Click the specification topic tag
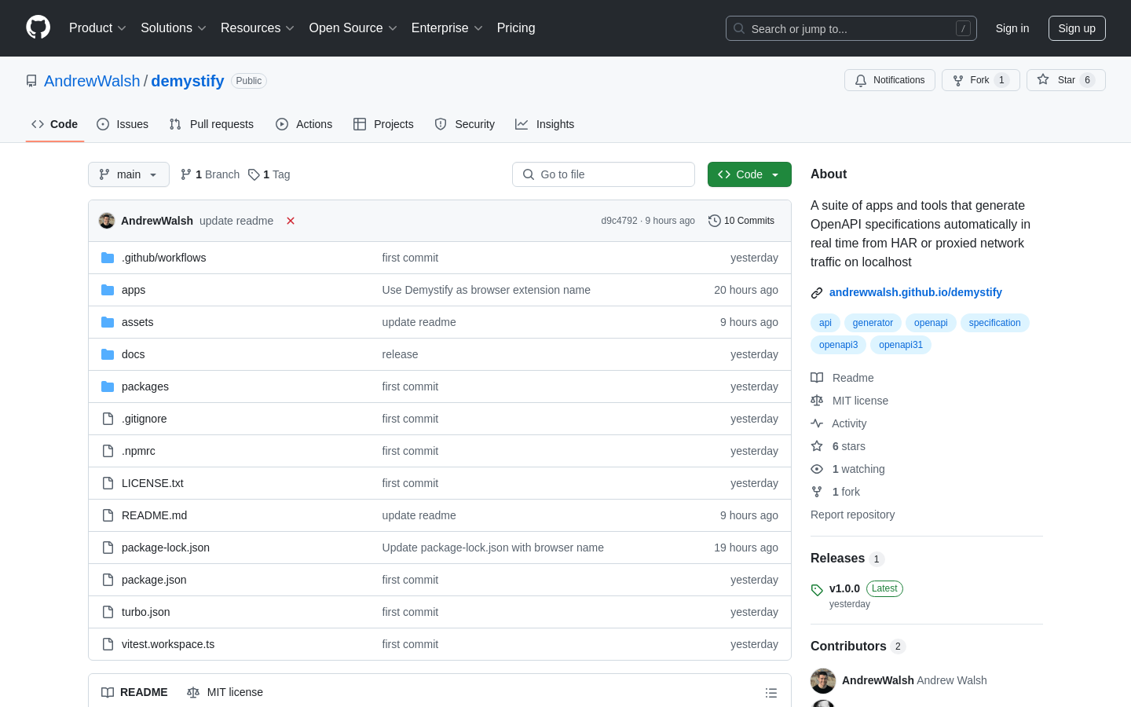The height and width of the screenshot is (707, 1131). pos(994,323)
